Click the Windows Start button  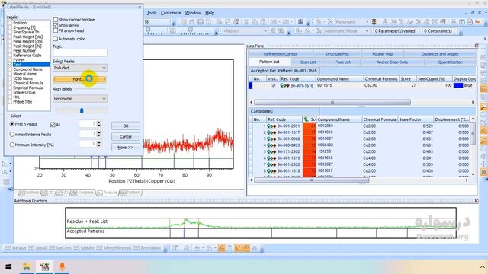8,266
